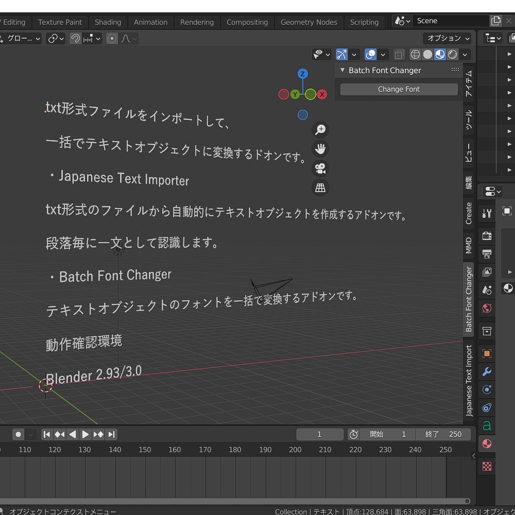515x515 pixels.
Task: Jump playback to the first frame
Action: coord(47,434)
